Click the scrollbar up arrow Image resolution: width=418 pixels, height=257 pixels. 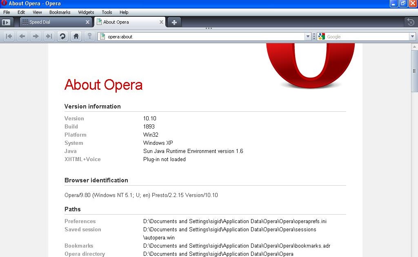pos(414,47)
